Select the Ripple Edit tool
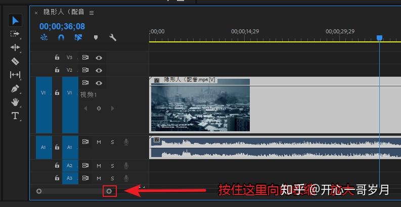Viewport: 401px width, 207px height. tap(15, 47)
